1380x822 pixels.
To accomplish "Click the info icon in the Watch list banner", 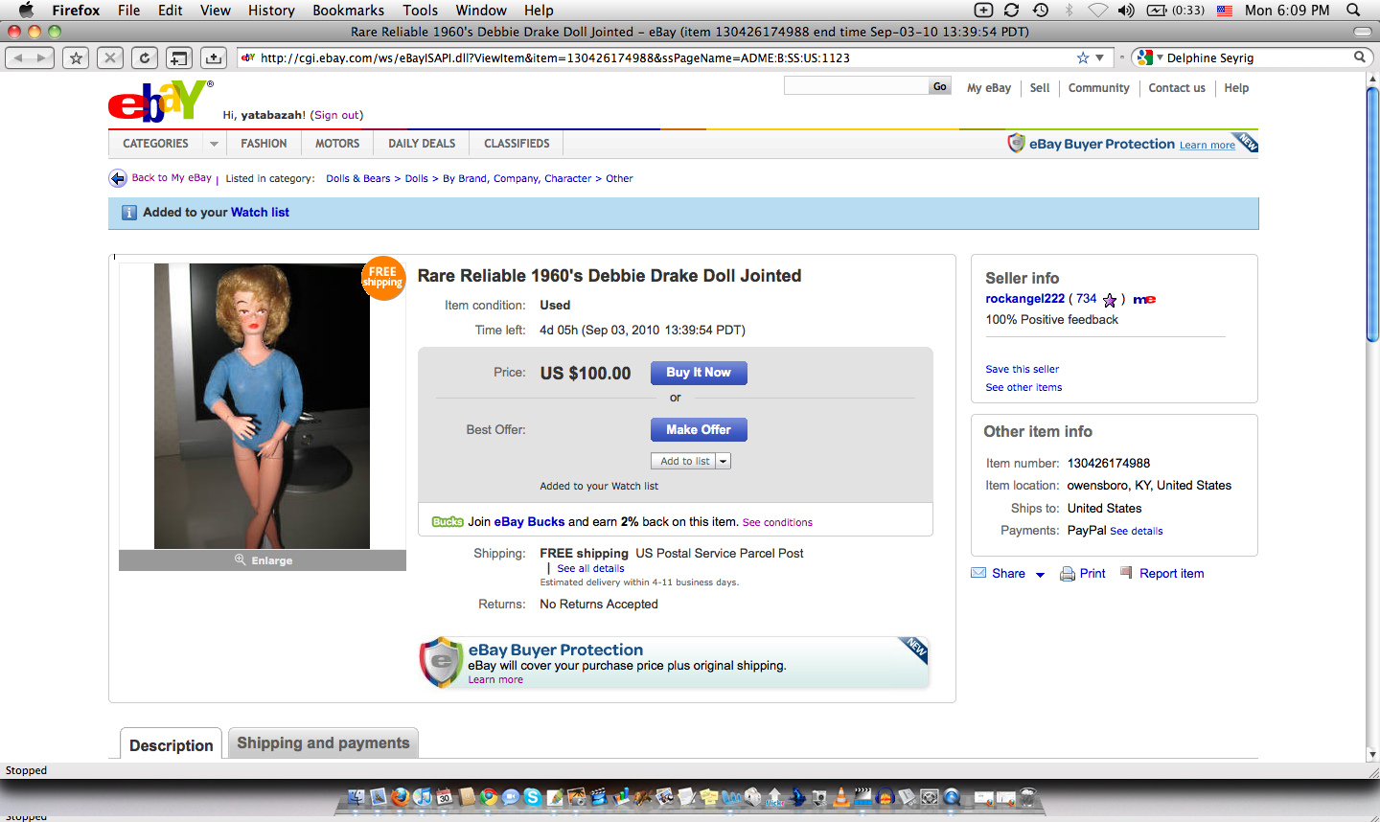I will (x=129, y=213).
